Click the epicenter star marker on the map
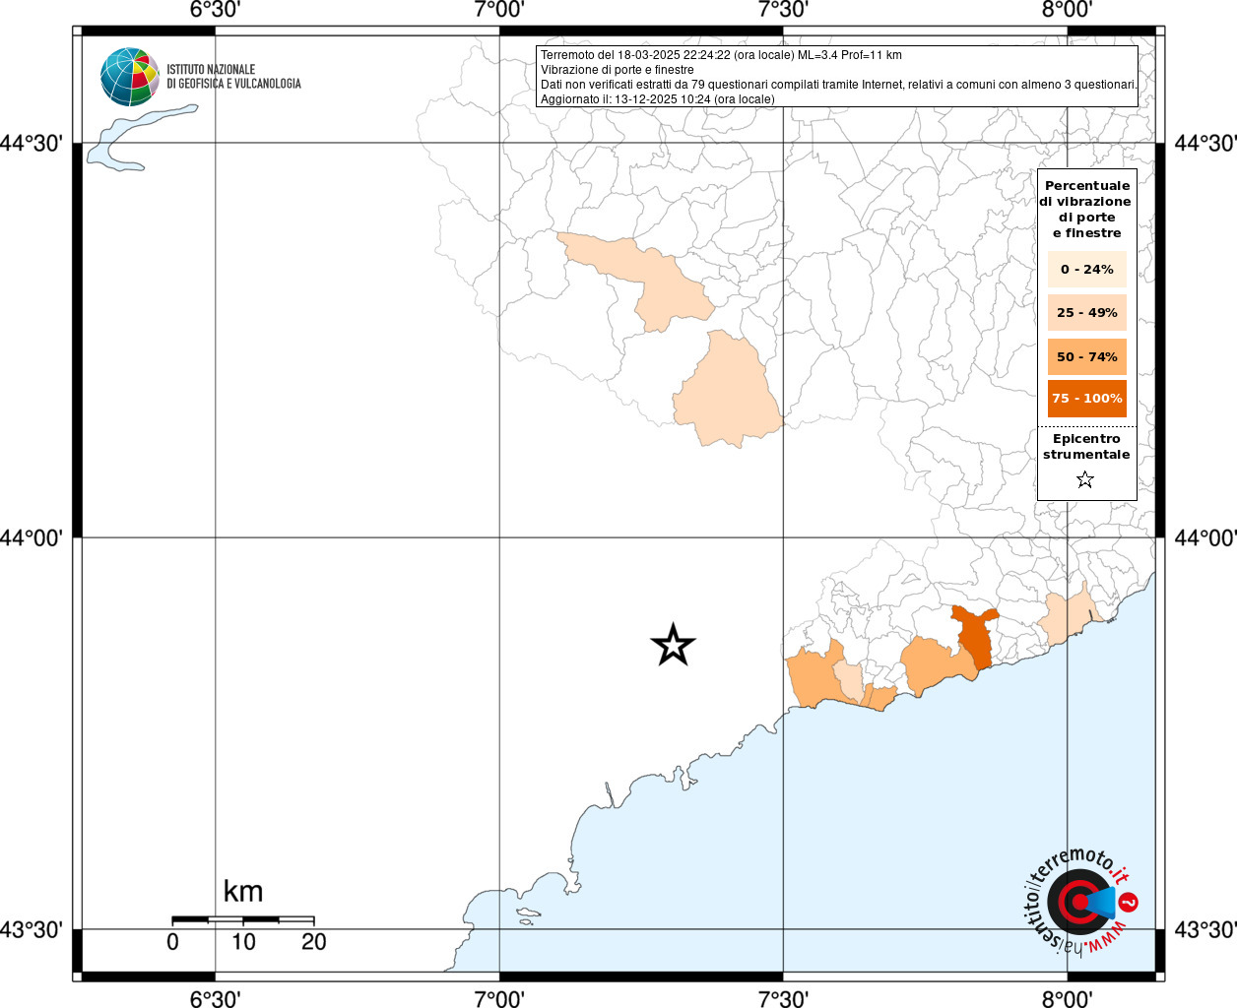Screen dimensions: 1237x1008 674,645
